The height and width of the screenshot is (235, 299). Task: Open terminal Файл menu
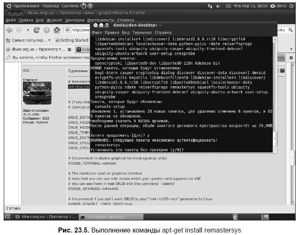[x=97, y=32]
